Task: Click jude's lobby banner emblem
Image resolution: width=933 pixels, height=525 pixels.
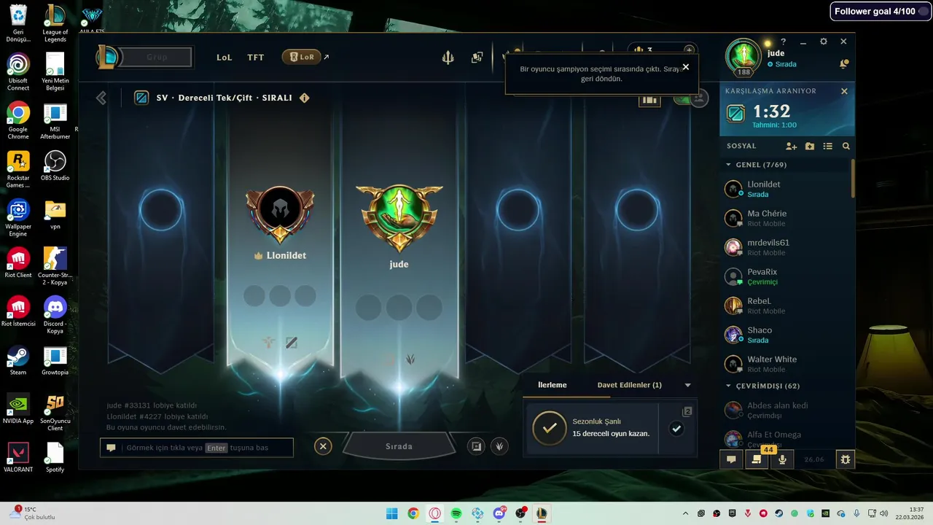Action: (399, 218)
